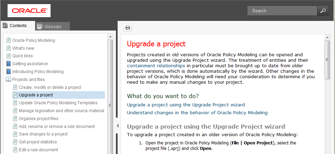Click page icon beside Add, rename or remove

tap(15, 127)
